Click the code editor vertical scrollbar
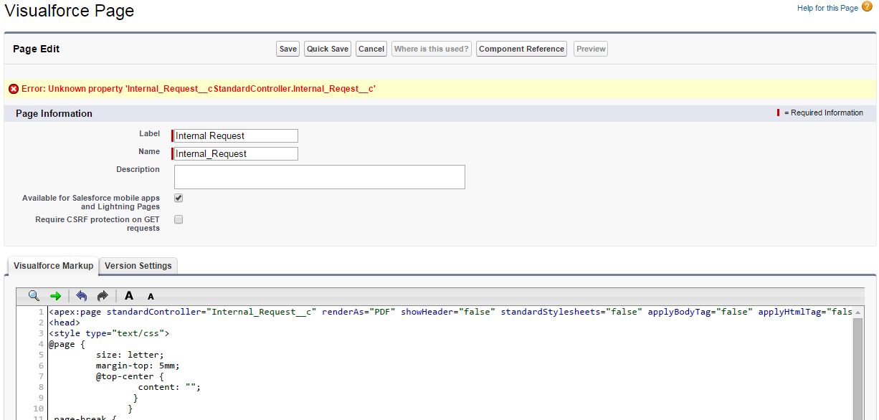Viewport: 879px width, 420px height. (x=857, y=366)
